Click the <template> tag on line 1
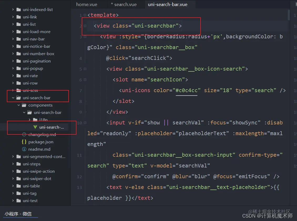Image resolution: width=297 pixels, height=221 pixels. tap(103, 15)
